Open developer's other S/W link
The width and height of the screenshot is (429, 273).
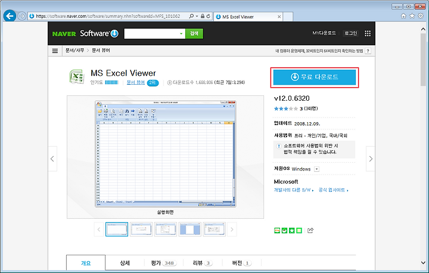coord(294,190)
